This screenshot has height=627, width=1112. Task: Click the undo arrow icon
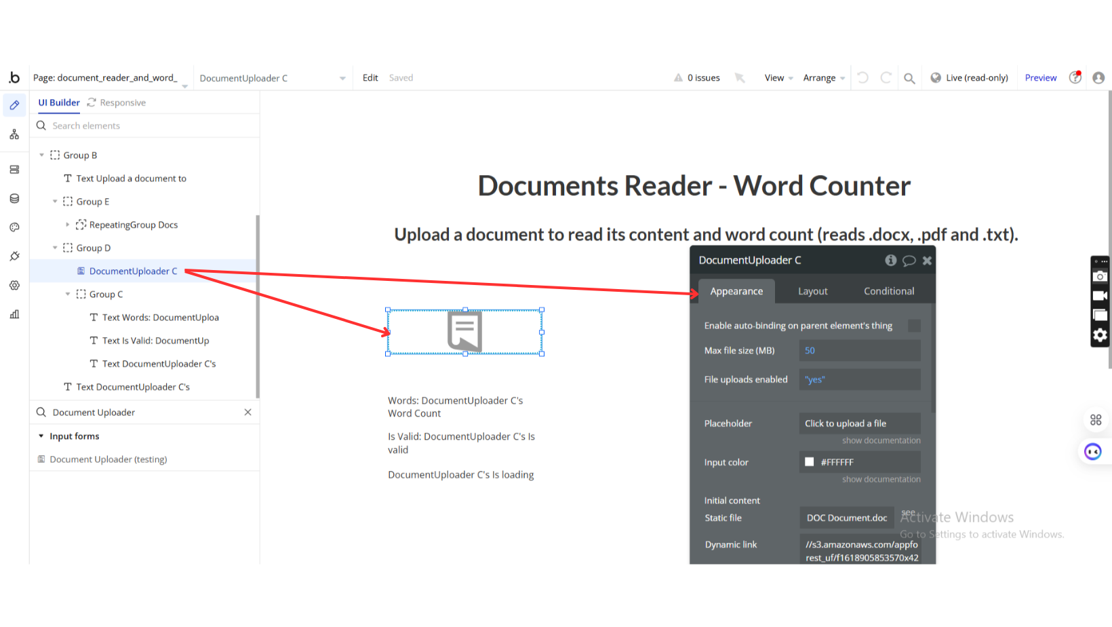point(862,78)
